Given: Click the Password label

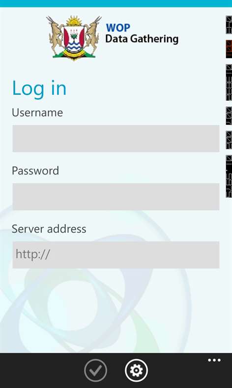Looking at the screenshot, I should click(35, 171).
